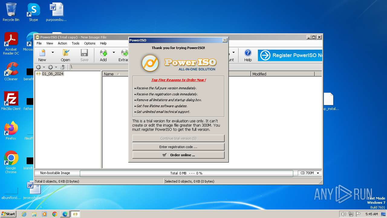Open the Back history dropdown
387x218 pixels.
click(44, 67)
